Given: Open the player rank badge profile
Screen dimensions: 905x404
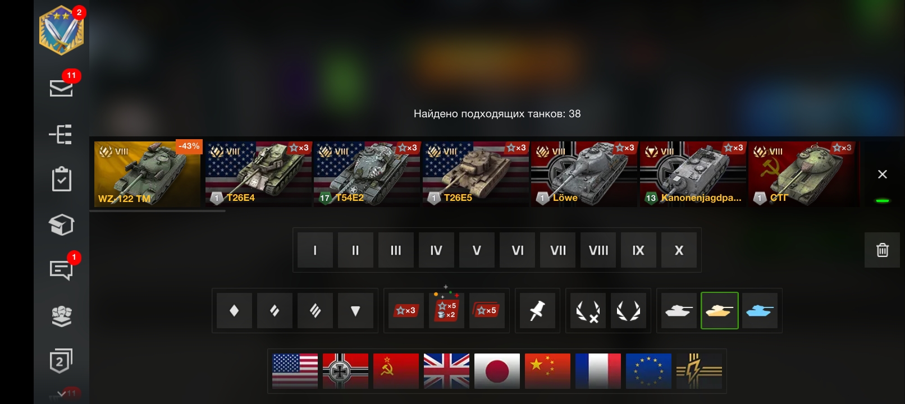Looking at the screenshot, I should (61, 30).
